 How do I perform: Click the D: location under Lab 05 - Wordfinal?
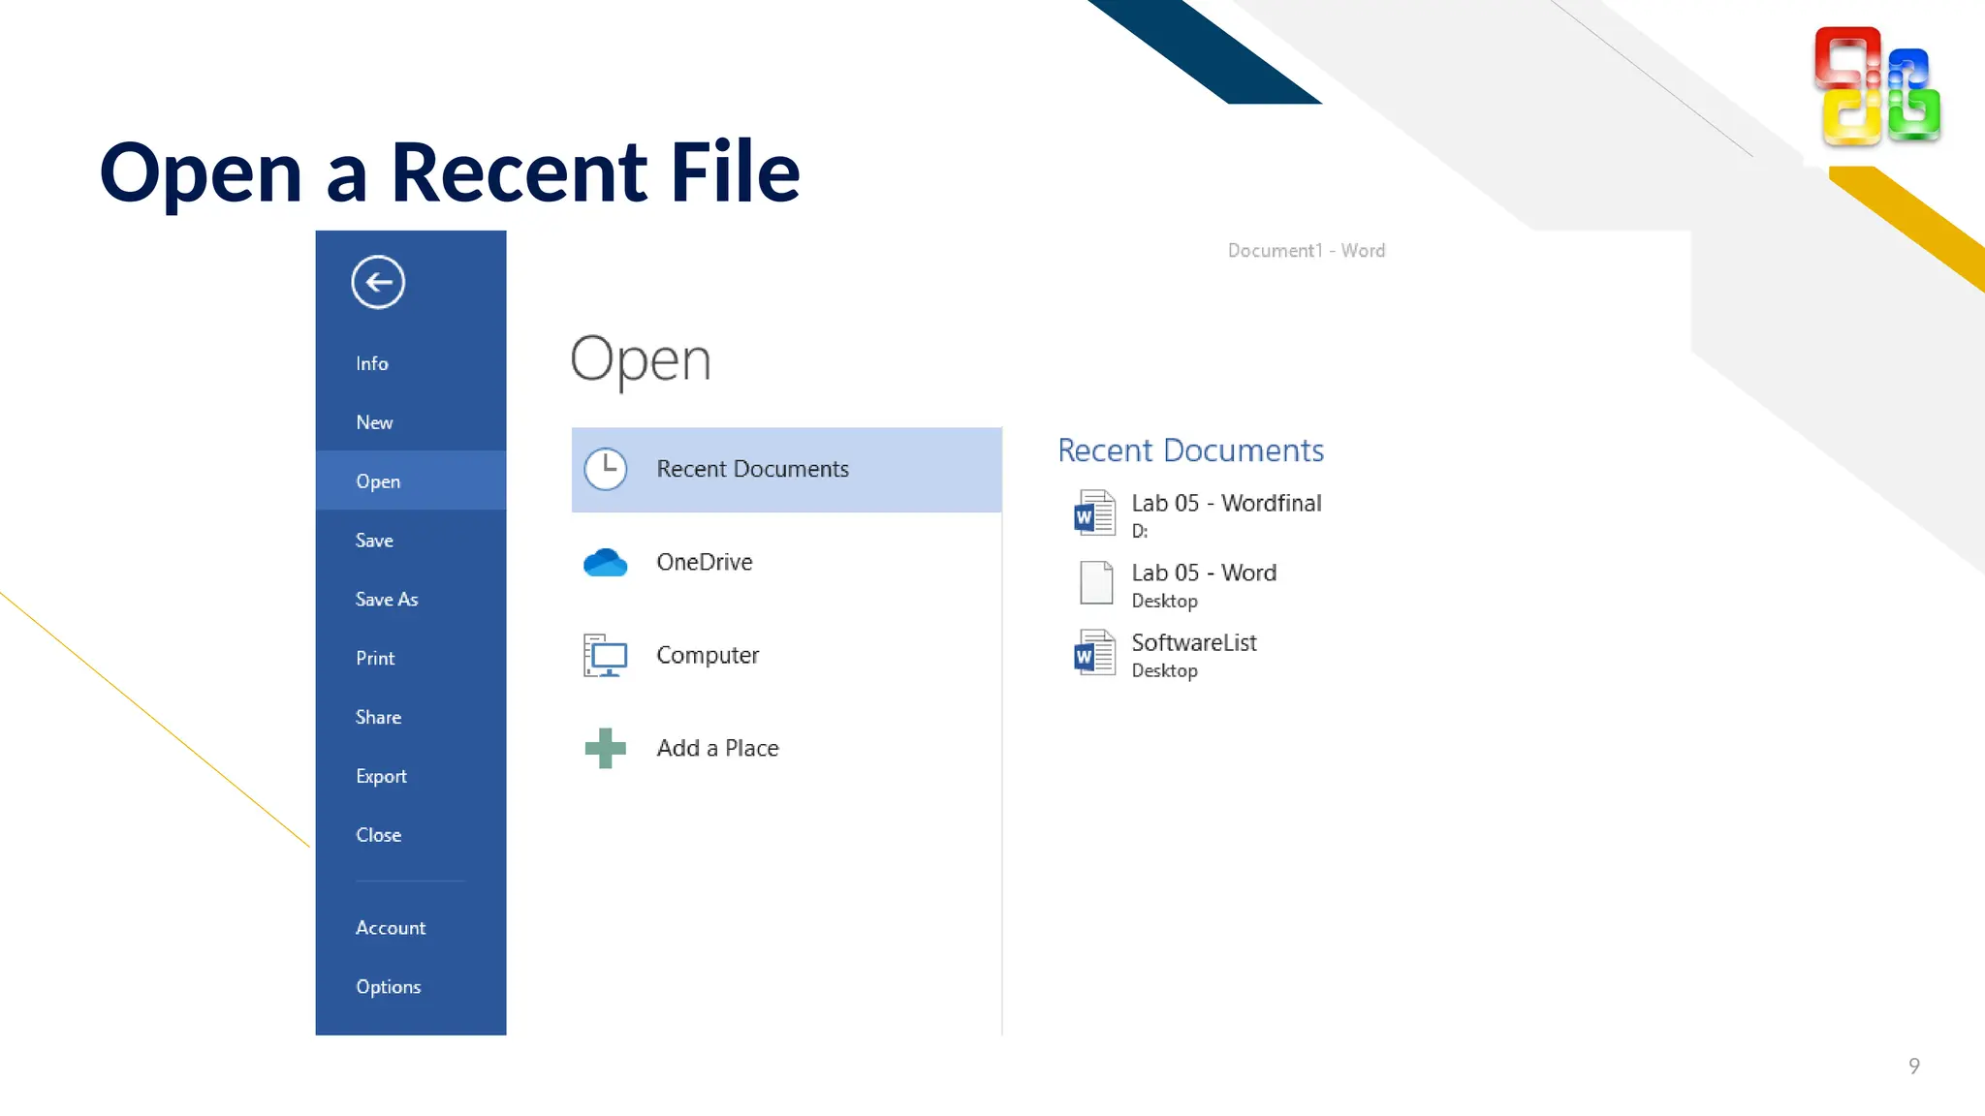1140,531
